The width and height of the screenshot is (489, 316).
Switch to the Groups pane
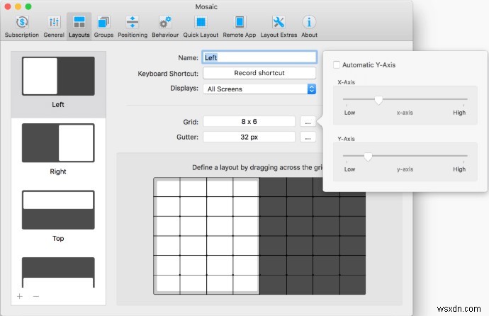point(103,26)
